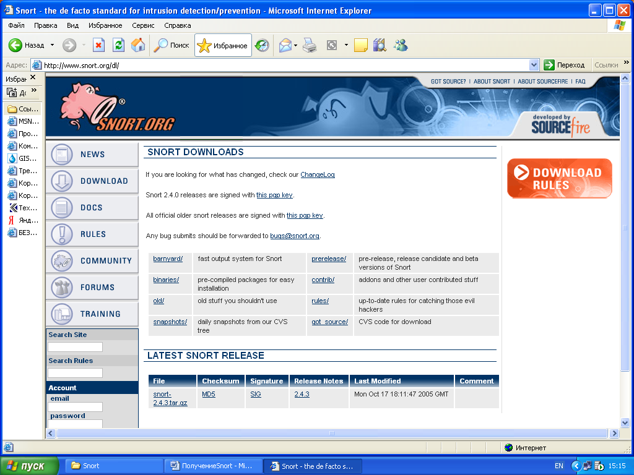
Task: Click the FAQ link in header
Action: 580,82
